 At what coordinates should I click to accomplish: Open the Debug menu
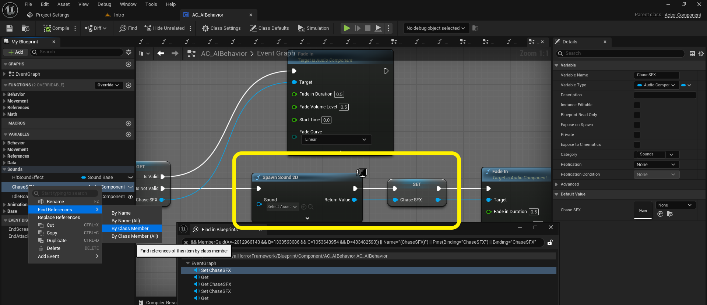[x=104, y=4]
